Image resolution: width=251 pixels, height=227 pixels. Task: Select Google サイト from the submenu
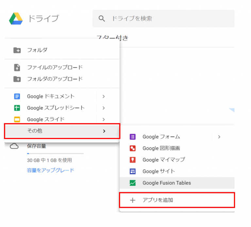click(x=177, y=171)
